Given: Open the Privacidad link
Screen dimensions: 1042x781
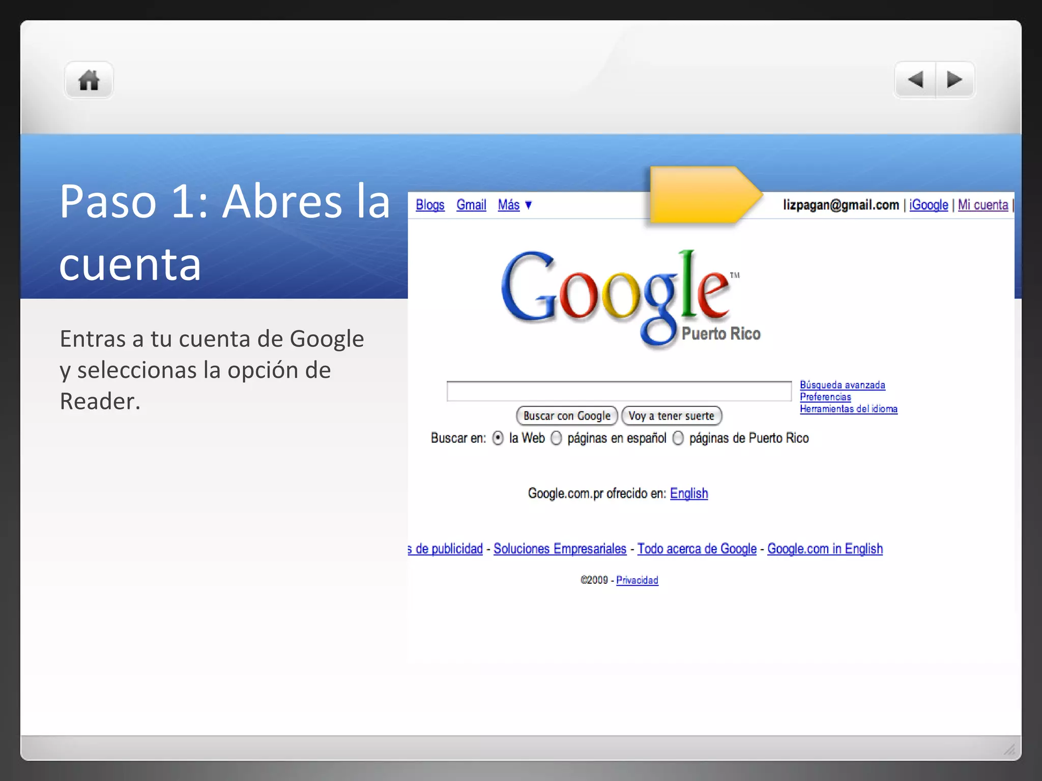Looking at the screenshot, I should pos(637,580).
